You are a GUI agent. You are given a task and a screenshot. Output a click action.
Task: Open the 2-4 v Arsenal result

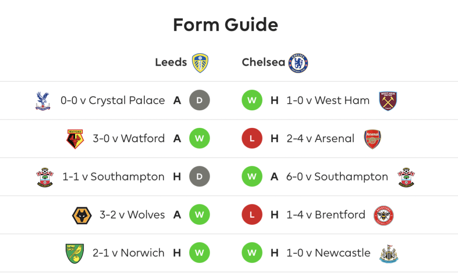[320, 138]
